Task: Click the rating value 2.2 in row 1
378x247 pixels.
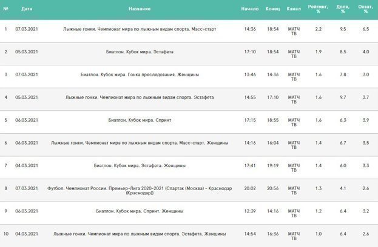Action: [319, 29]
